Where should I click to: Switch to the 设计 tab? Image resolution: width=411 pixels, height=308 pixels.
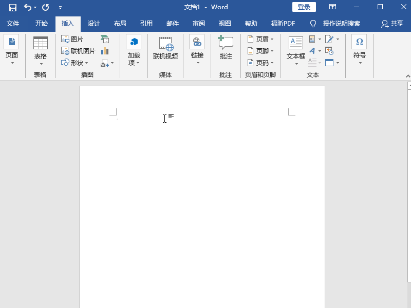tap(94, 24)
